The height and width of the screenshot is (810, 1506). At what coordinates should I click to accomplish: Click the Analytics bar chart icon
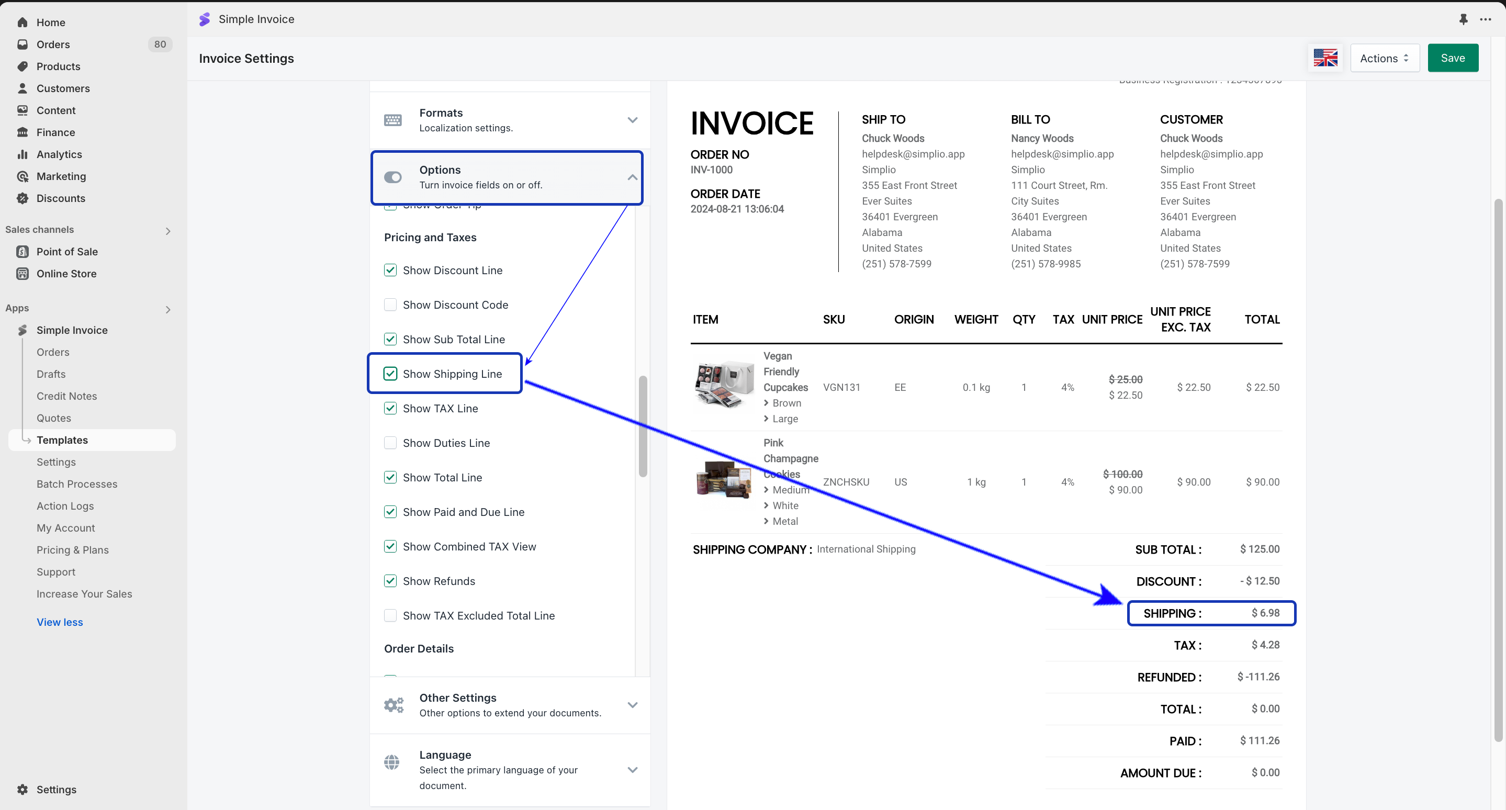(22, 154)
